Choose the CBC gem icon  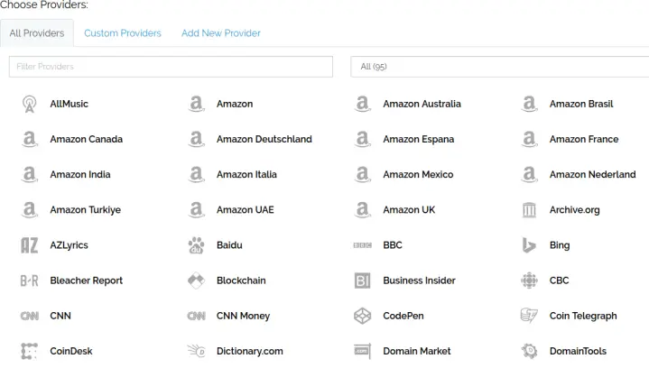[x=529, y=281]
